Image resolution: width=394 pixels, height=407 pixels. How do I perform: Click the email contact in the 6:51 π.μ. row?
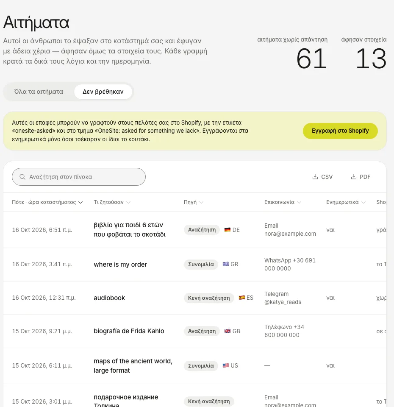(290, 230)
